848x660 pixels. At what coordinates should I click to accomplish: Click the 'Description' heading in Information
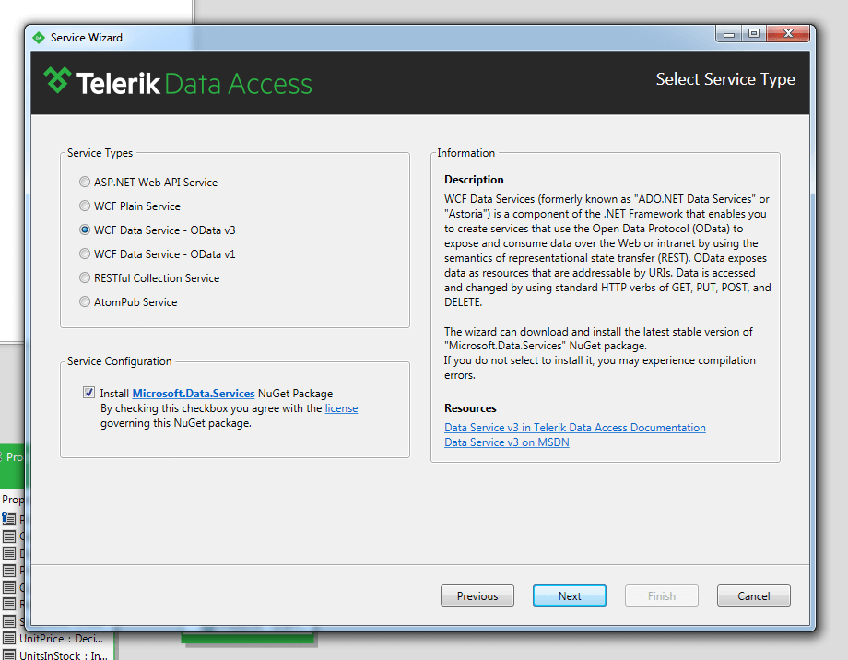pos(474,180)
